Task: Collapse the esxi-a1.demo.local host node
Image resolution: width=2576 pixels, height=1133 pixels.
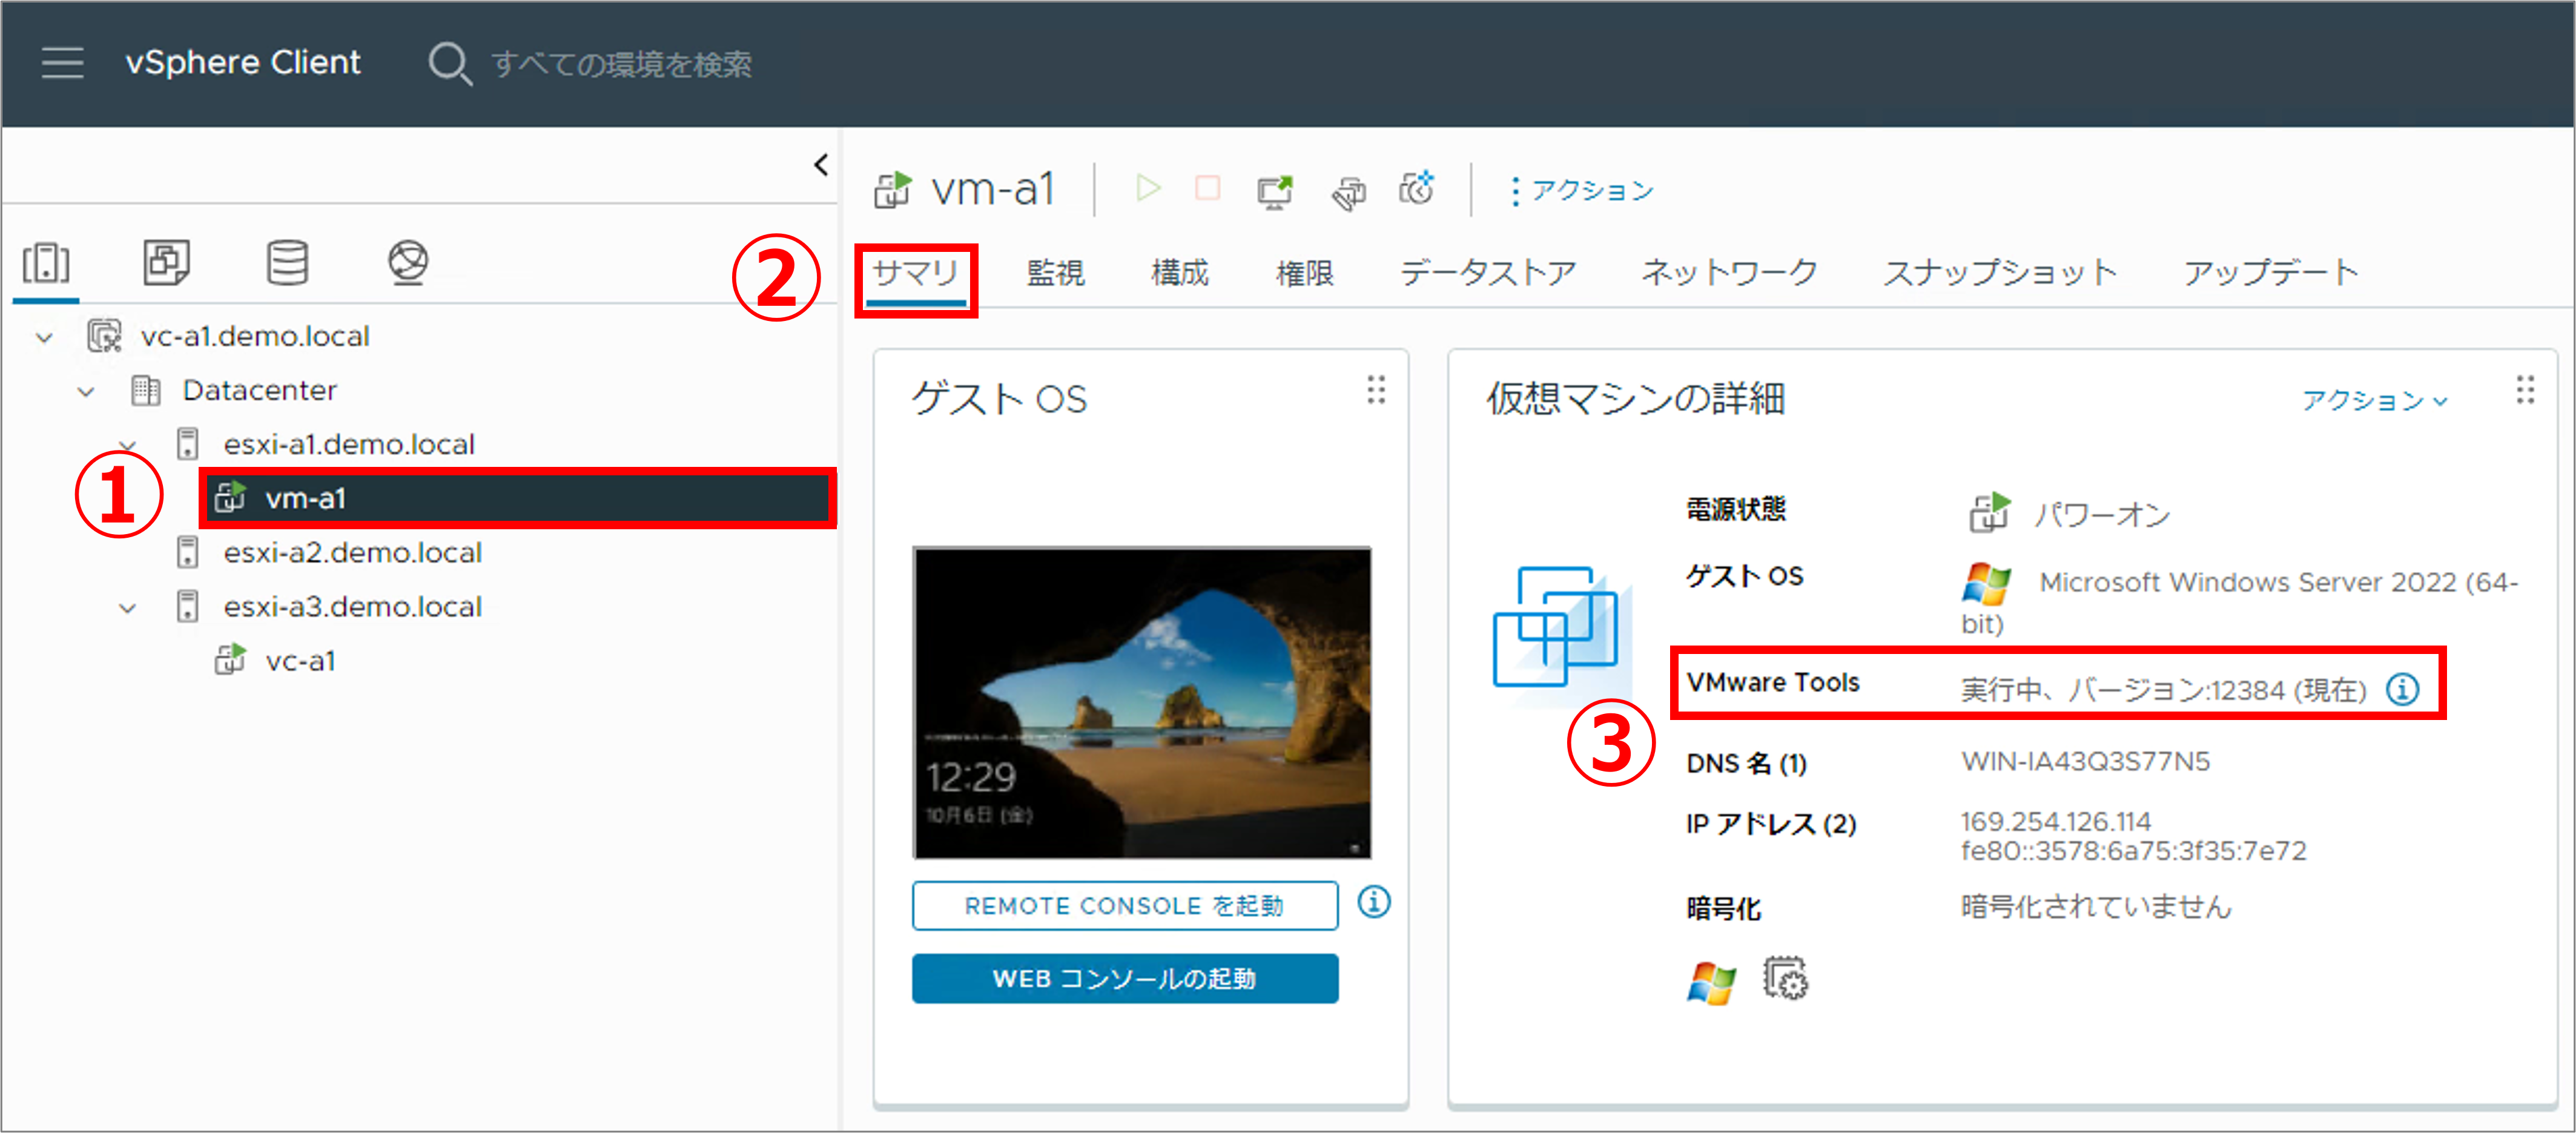Action: pyautogui.click(x=127, y=444)
